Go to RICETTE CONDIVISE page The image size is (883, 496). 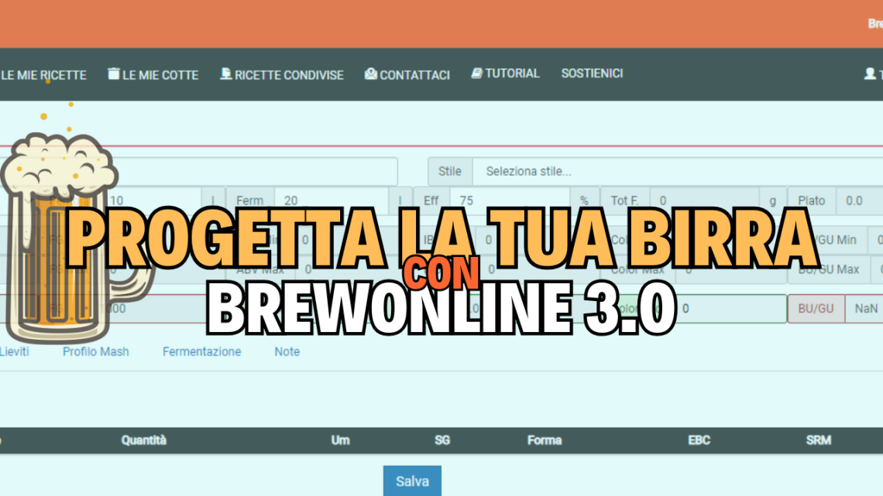289,75
